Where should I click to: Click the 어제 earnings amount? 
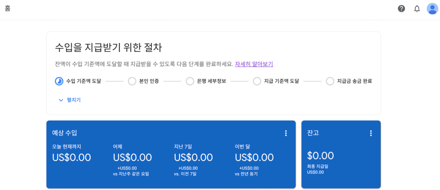coord(132,158)
